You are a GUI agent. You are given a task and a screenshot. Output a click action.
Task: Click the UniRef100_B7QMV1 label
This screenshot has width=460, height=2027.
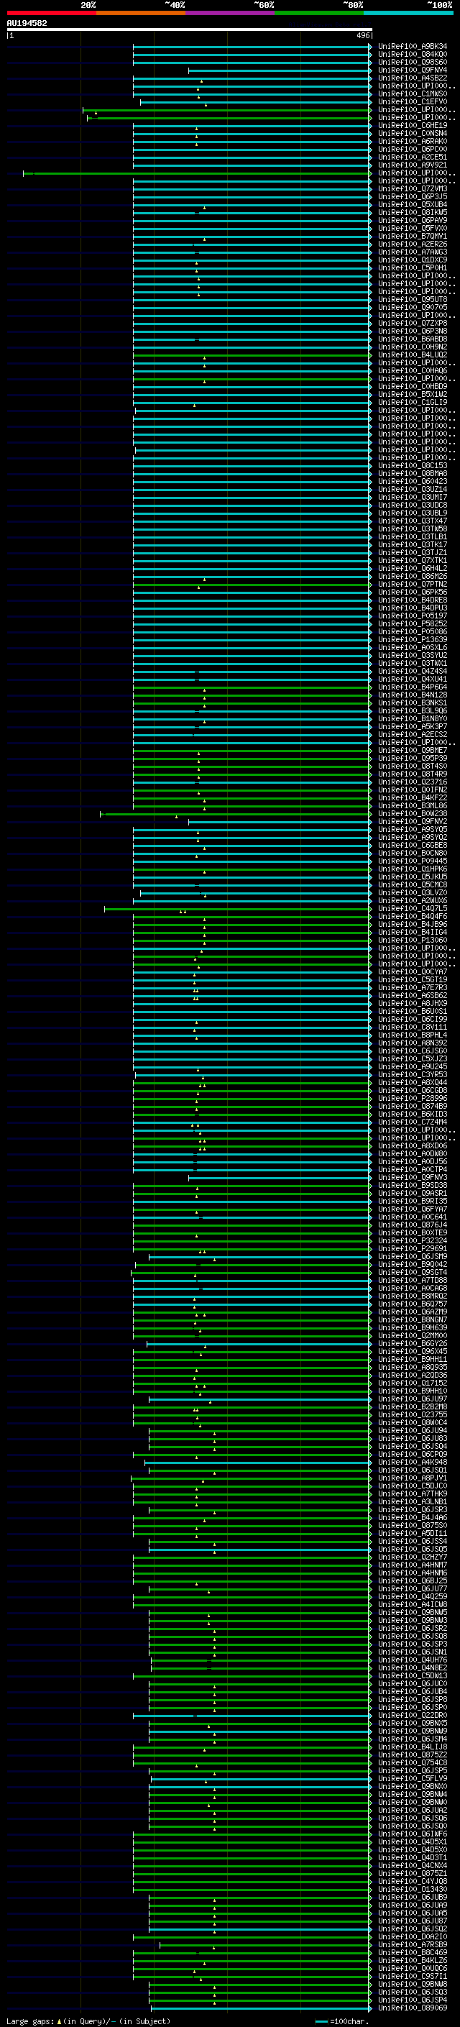click(x=413, y=236)
